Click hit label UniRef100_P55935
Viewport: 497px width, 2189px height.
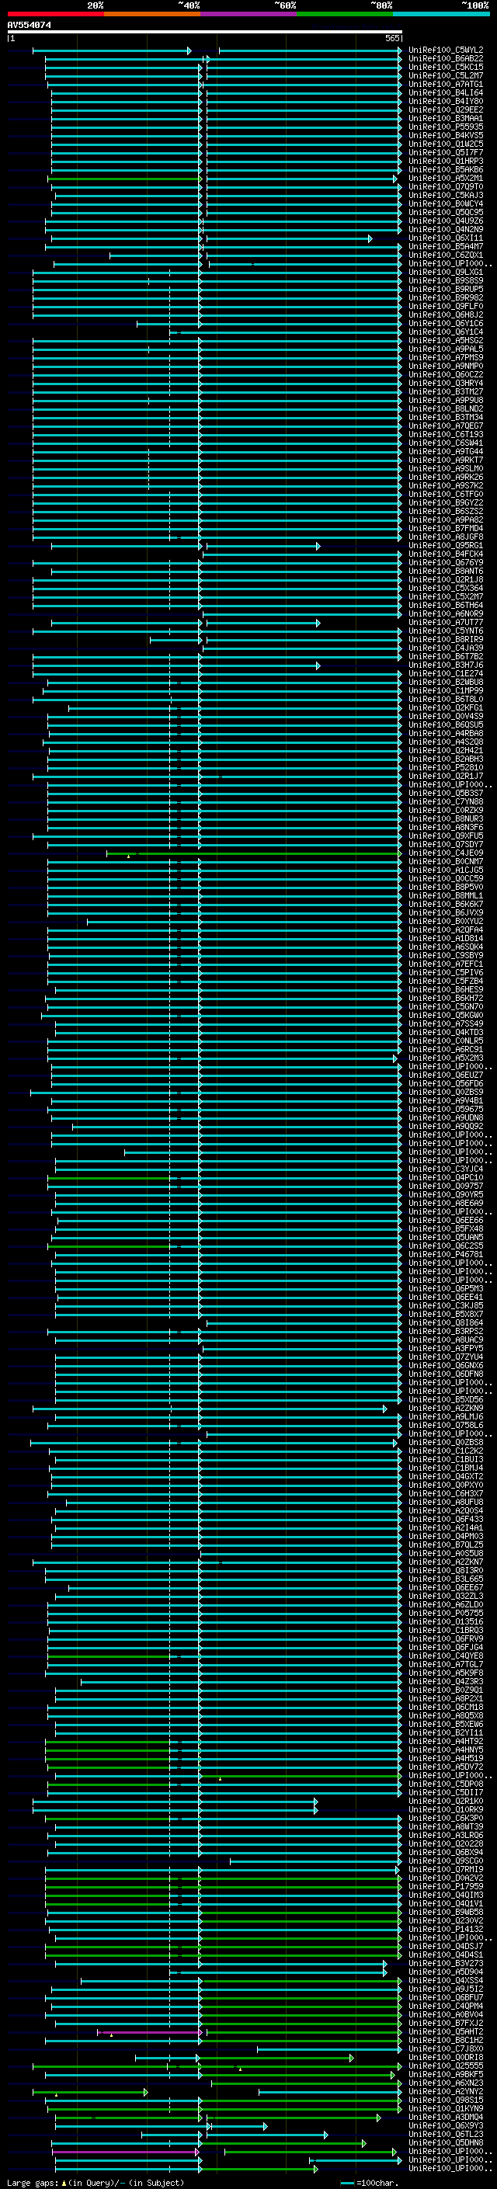click(x=446, y=127)
